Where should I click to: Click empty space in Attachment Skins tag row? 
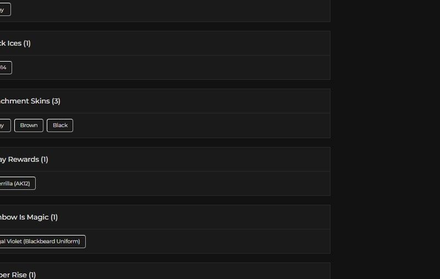[198, 125]
